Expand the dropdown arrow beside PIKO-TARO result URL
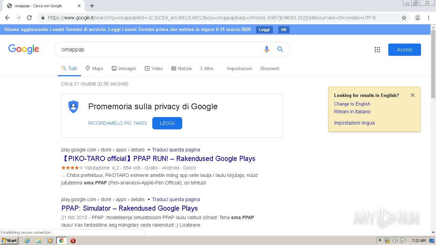The image size is (436, 245). (149, 150)
